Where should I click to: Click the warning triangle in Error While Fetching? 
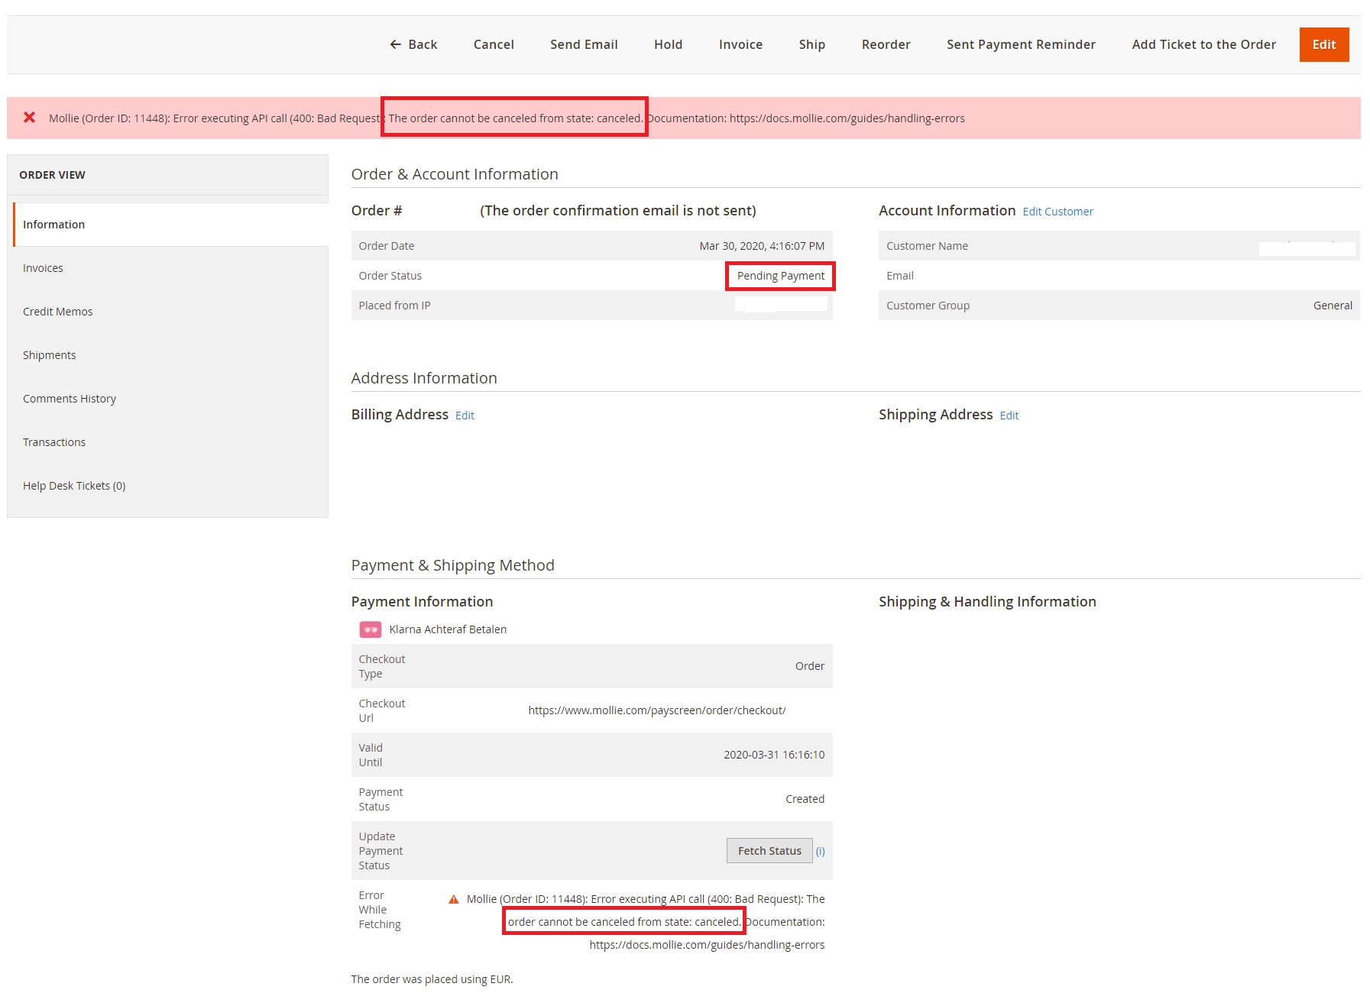pyautogui.click(x=454, y=898)
